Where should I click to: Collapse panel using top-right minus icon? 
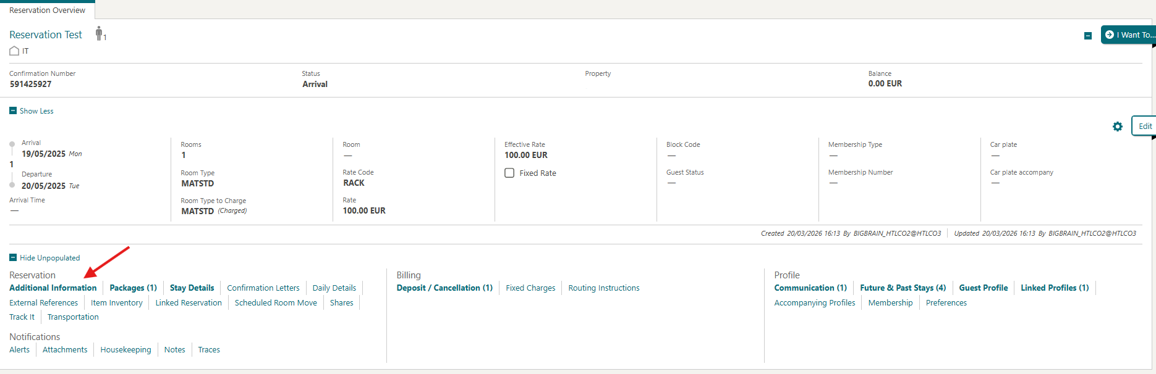point(1088,36)
